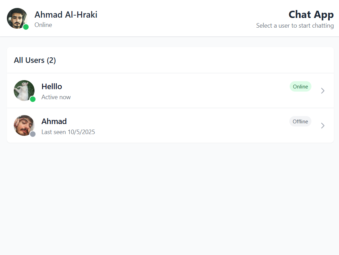Click the Online text under the header name

coord(43,25)
